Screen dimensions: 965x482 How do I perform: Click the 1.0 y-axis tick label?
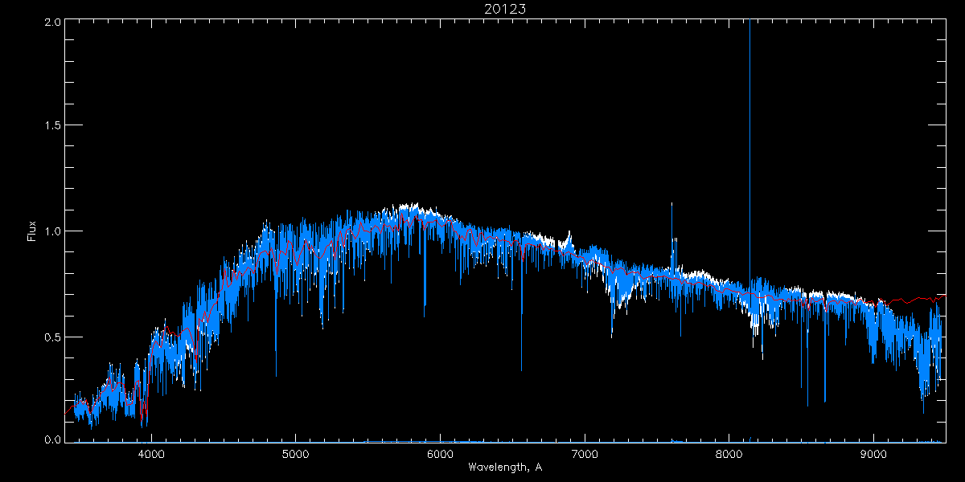[53, 231]
